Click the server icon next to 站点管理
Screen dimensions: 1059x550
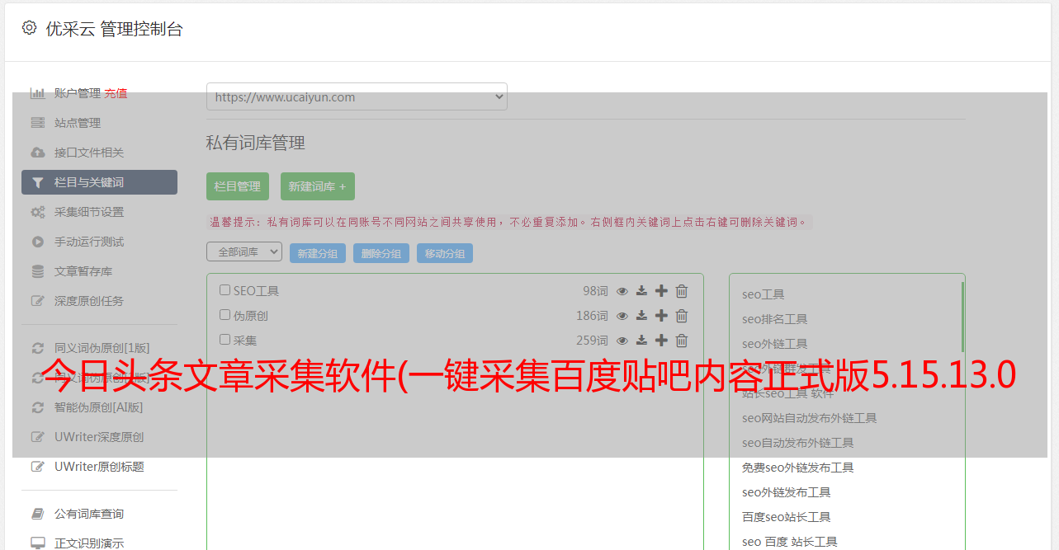[38, 123]
